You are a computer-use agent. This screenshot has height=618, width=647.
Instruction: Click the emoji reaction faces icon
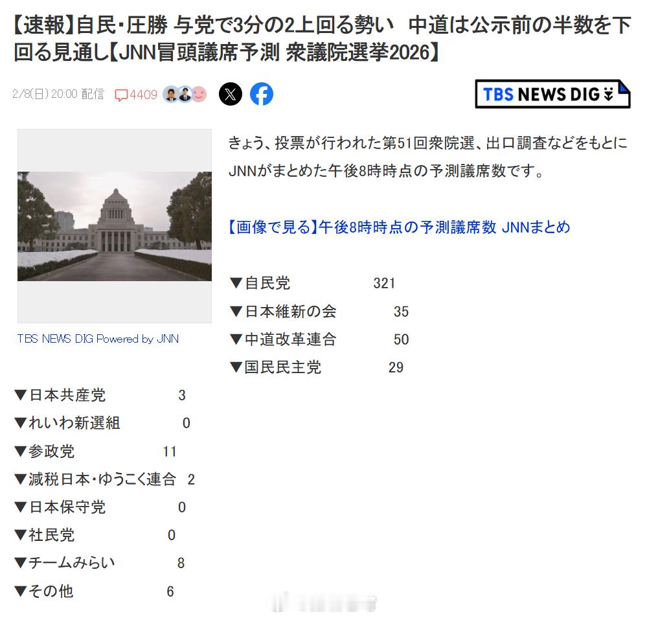(184, 94)
